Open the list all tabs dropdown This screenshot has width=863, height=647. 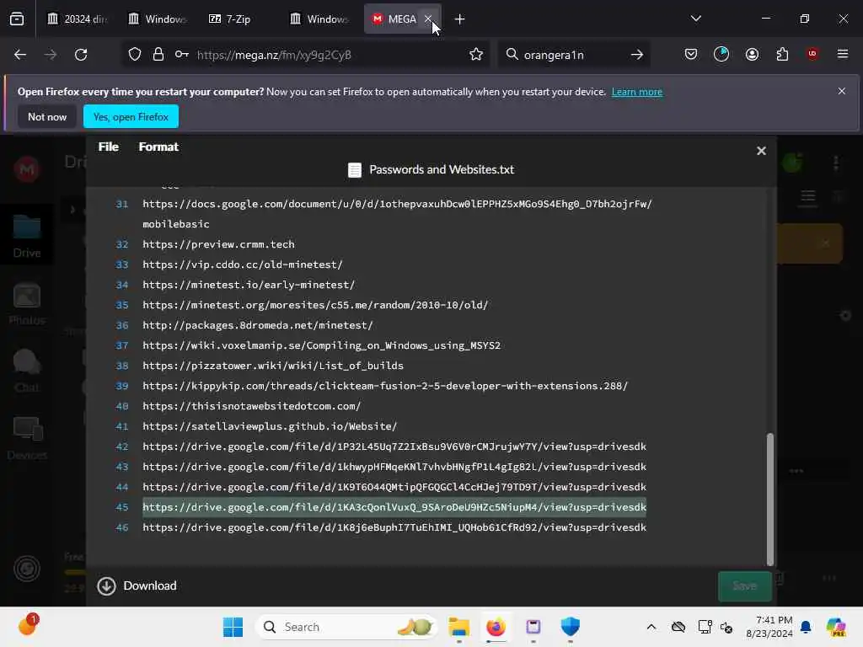695,19
